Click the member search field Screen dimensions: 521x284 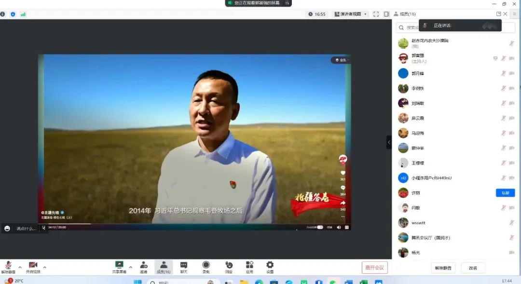(x=408, y=27)
